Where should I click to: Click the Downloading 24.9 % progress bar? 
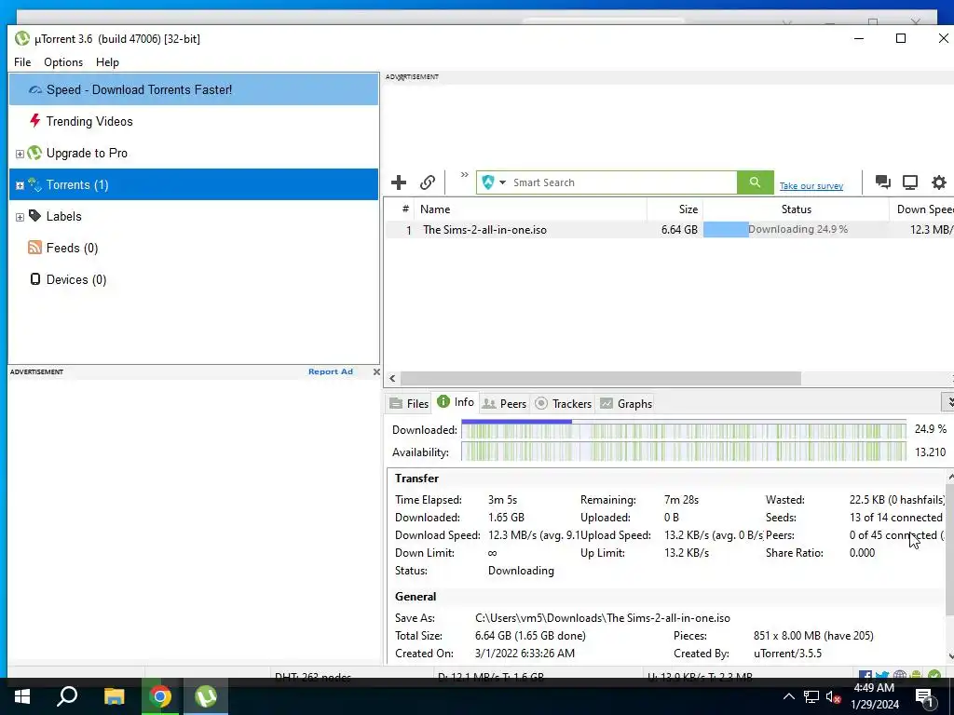pyautogui.click(x=796, y=229)
